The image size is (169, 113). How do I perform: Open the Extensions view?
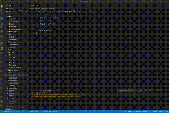[2, 30]
